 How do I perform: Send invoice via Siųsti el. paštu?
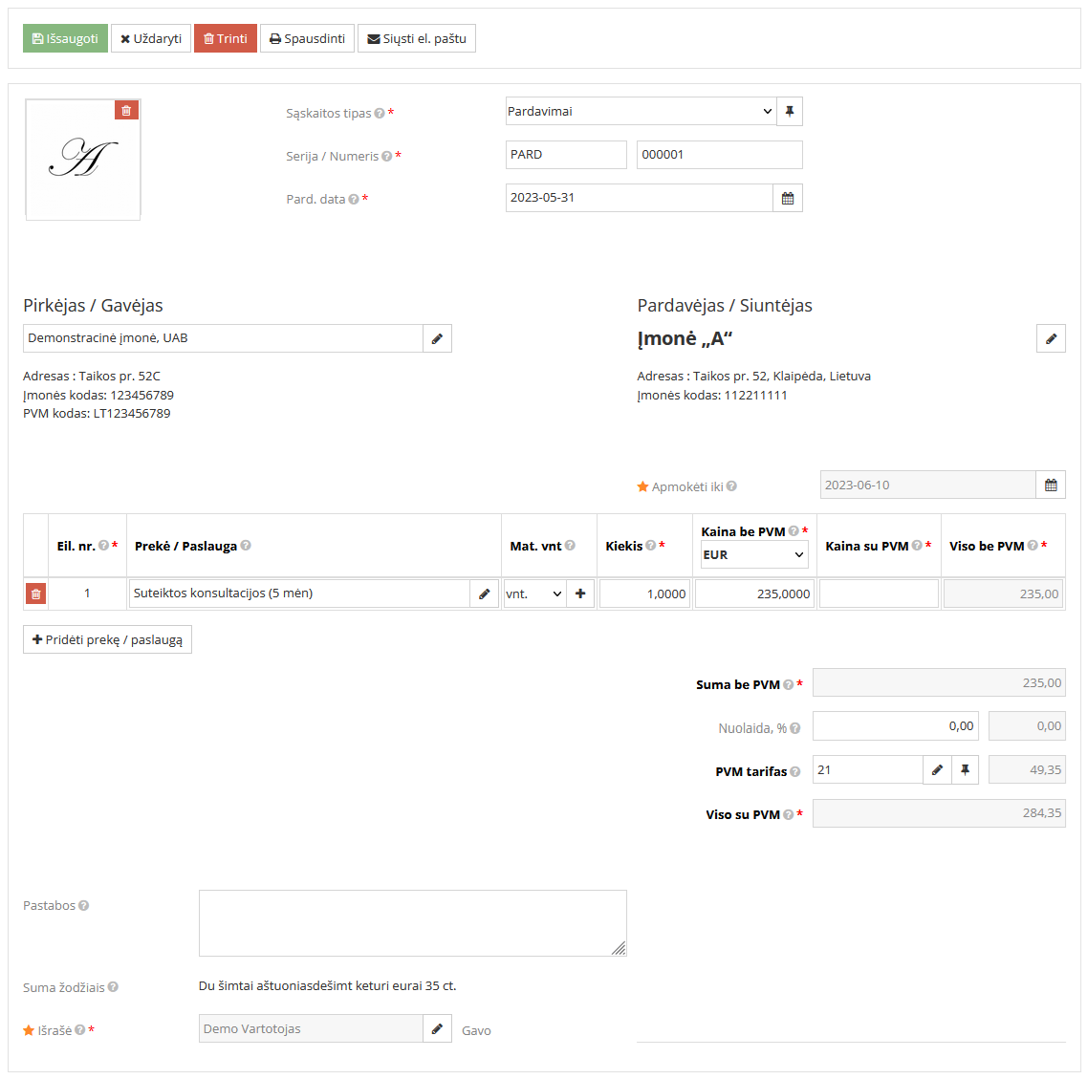click(416, 38)
